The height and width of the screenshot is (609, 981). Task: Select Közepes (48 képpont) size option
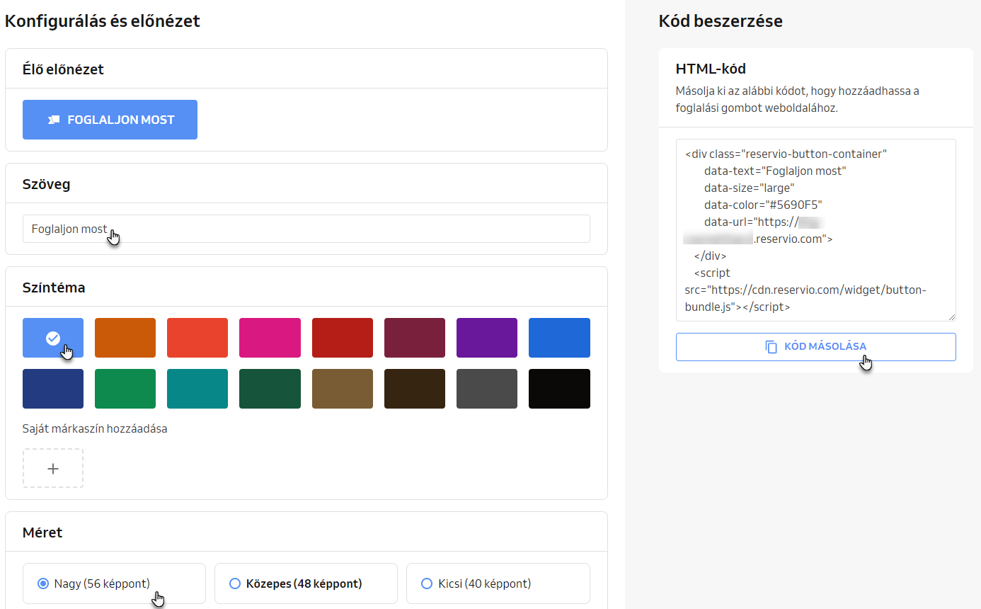pos(306,584)
